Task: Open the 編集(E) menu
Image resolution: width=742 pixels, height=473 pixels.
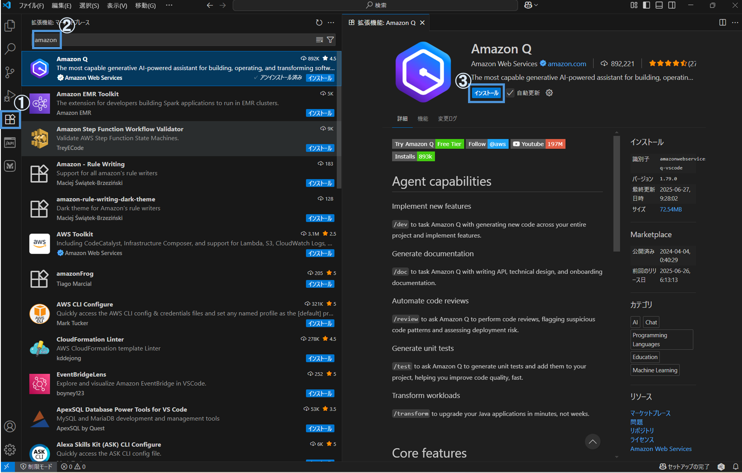Action: tap(61, 5)
